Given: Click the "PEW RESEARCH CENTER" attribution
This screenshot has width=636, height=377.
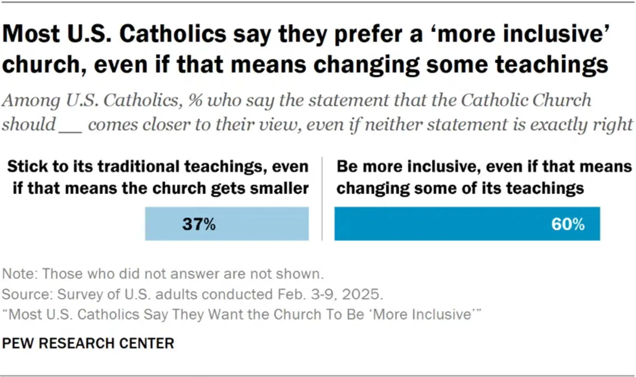Looking at the screenshot, I should 88,343.
